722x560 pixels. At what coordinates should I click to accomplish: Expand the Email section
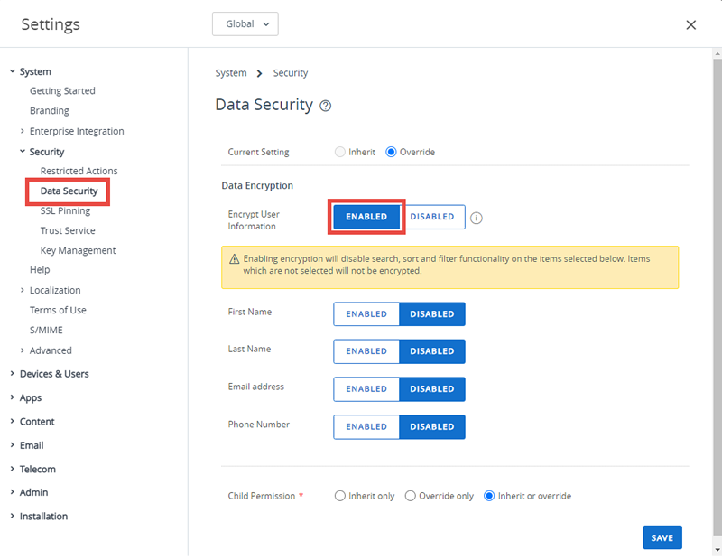coord(13,445)
